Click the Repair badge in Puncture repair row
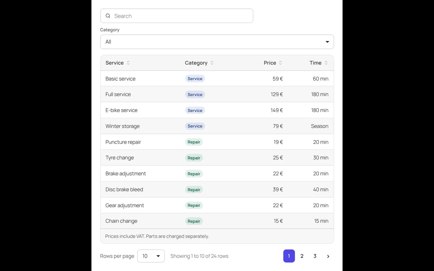Screen dimensions: 434x271 194,142
